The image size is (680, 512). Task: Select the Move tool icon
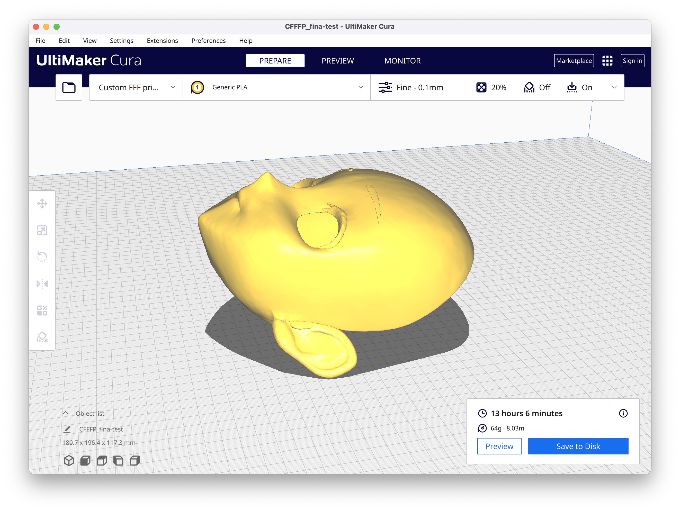point(42,204)
